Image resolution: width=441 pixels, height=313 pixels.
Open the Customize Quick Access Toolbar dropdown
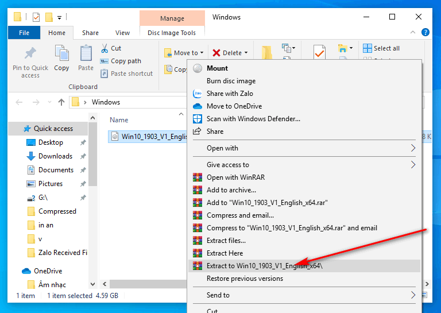(x=59, y=18)
